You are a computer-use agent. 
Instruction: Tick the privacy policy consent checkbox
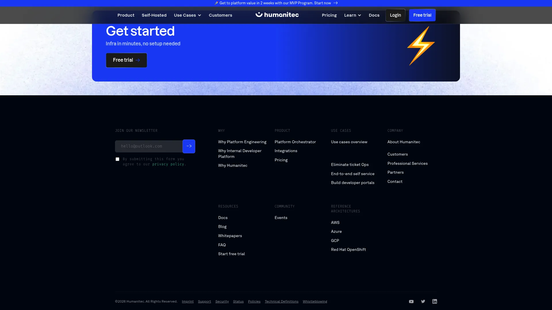117,159
